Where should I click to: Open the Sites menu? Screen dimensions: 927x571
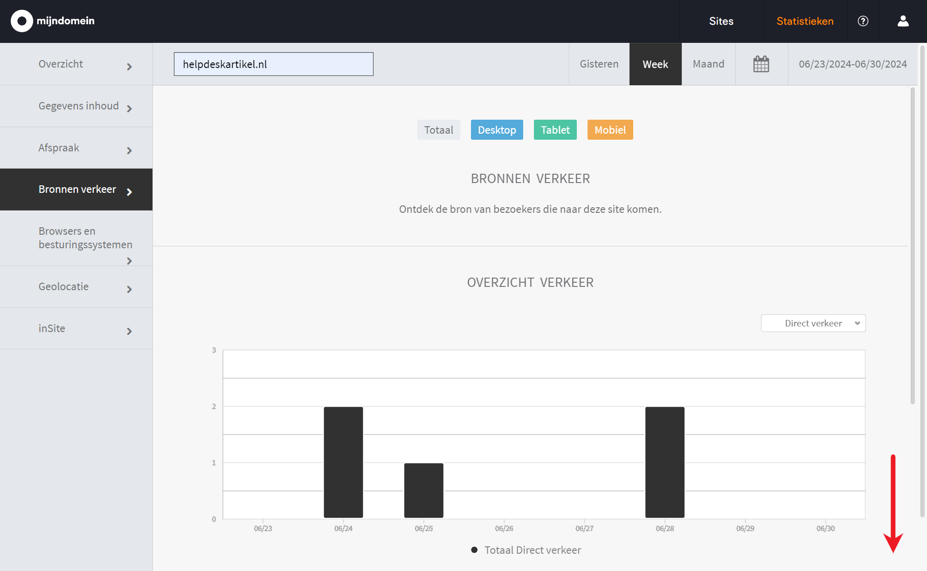tap(721, 21)
